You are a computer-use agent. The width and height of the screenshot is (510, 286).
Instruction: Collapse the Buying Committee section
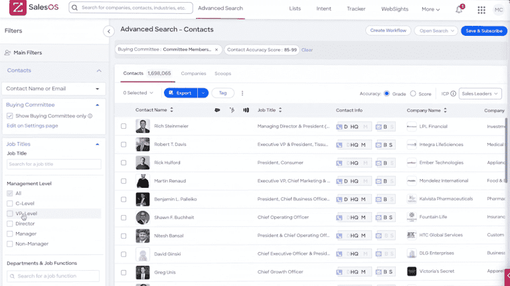click(x=97, y=105)
